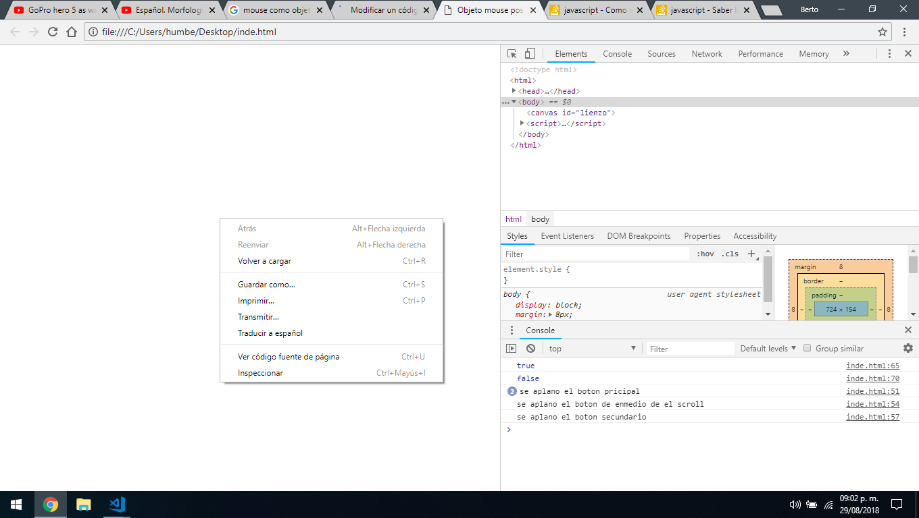Choose Ver código fuente de página
This screenshot has width=919, height=518.
pos(332,357)
